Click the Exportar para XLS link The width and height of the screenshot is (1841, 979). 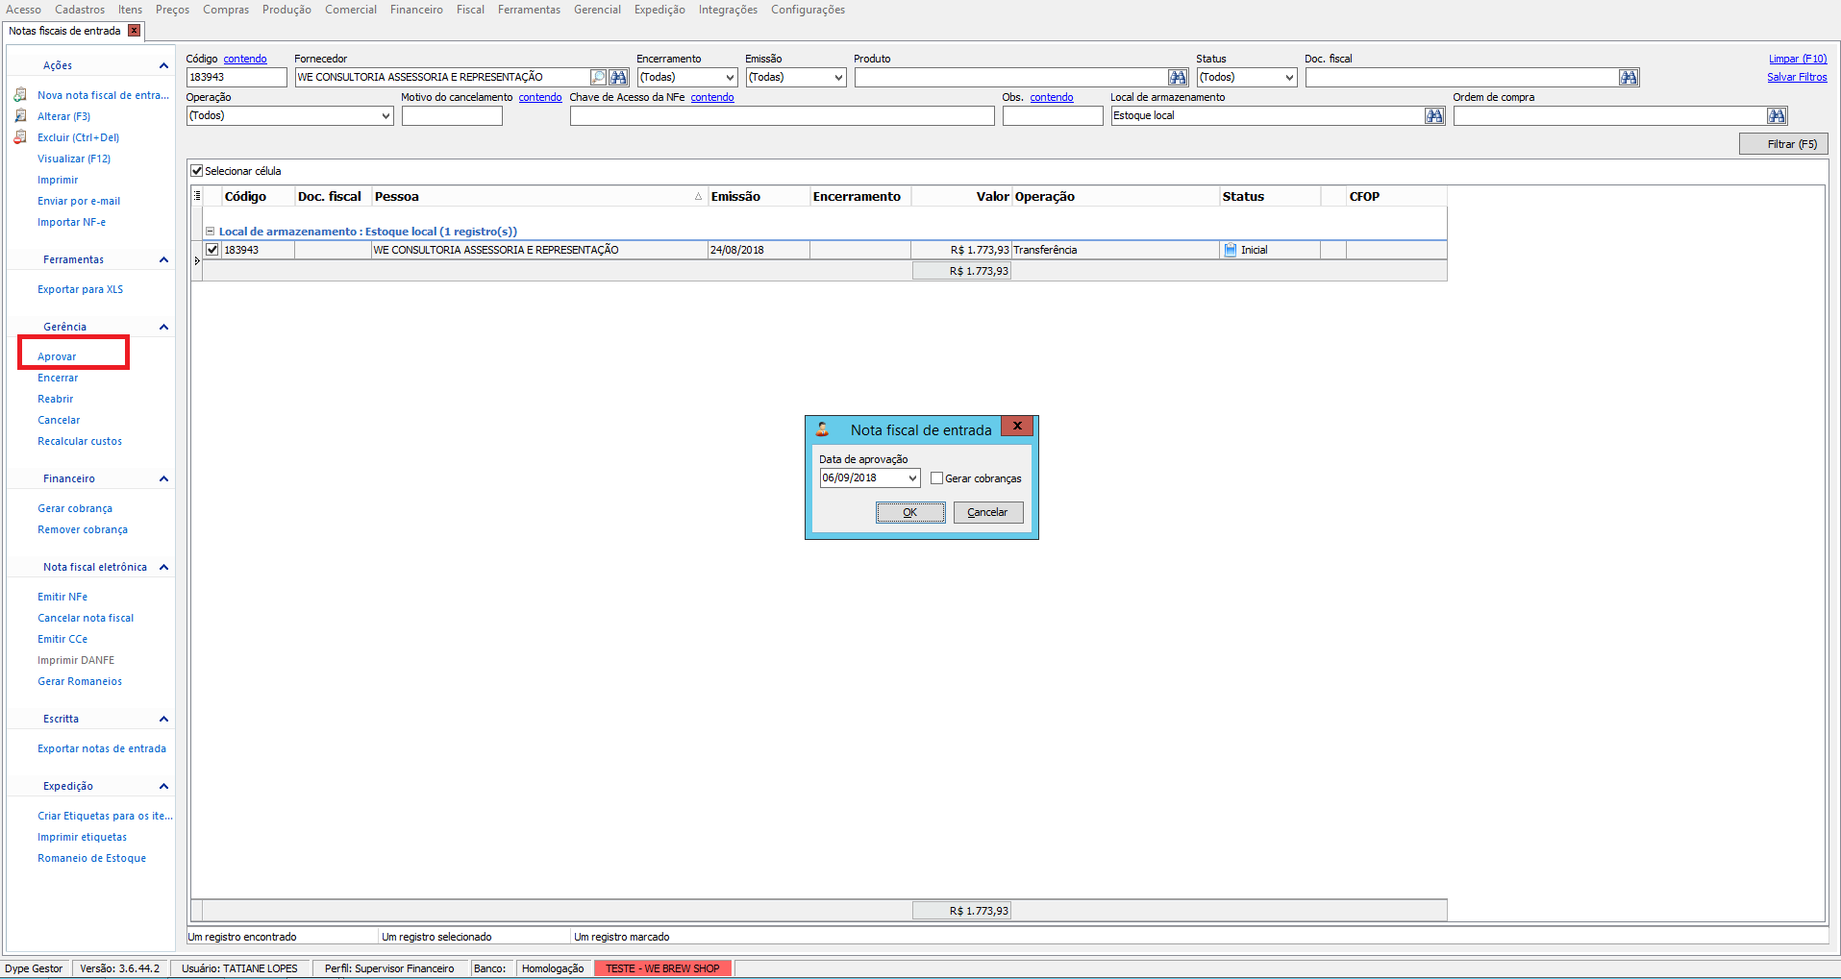[x=80, y=289]
